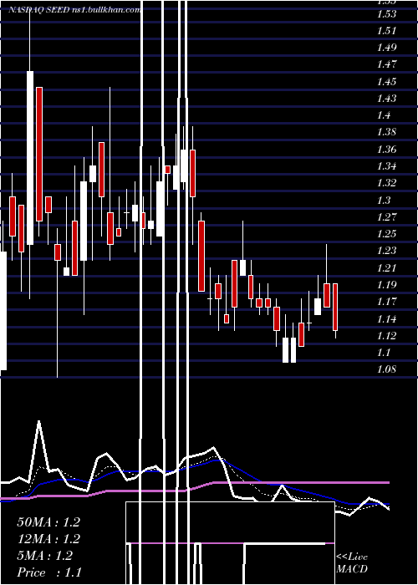Click the 1.51 price axis label
Viewport: 418px width, 585px height.
coord(386,31)
